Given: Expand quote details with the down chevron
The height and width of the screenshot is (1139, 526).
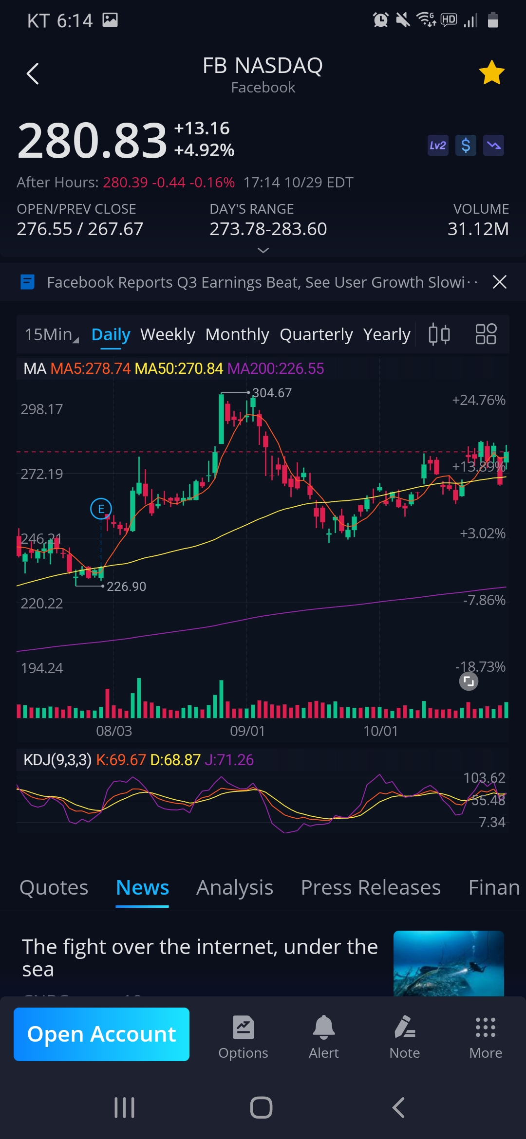Looking at the screenshot, I should tap(263, 250).
